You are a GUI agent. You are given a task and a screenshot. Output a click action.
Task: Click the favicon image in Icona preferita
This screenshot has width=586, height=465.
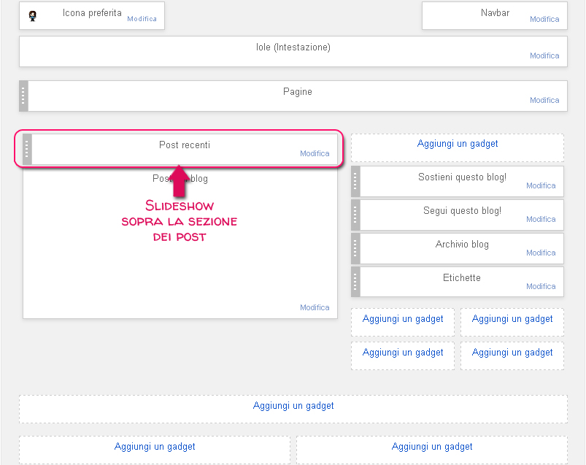pyautogui.click(x=32, y=15)
